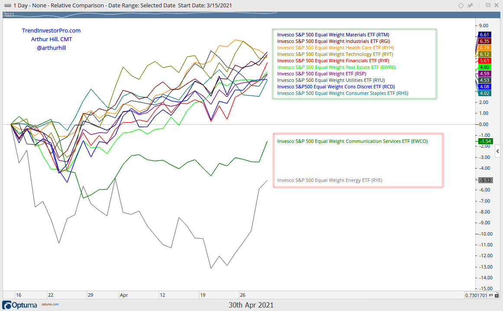Edit the 0.7301701 scale value field
Viewport: 503px width, 311px height.
point(476,295)
